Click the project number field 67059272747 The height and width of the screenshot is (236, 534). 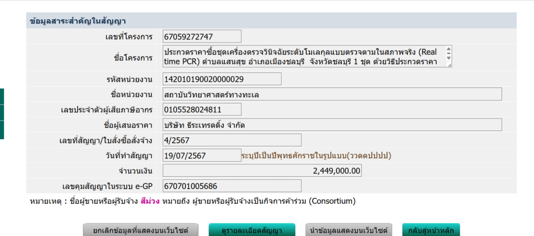tap(202, 36)
